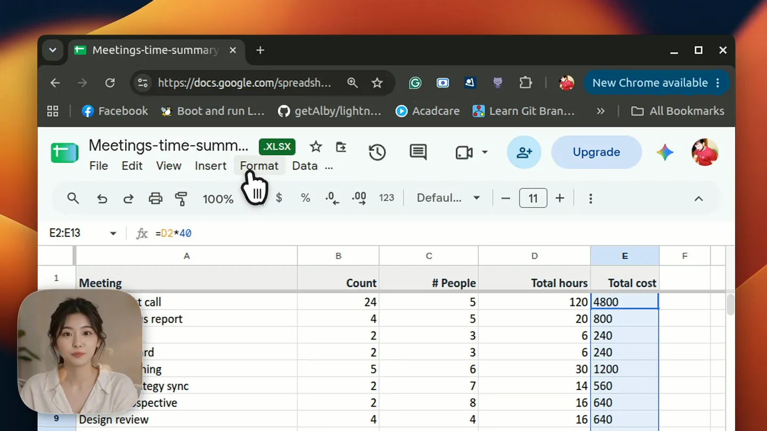The height and width of the screenshot is (431, 767).
Task: Collapse the toolbar with up chevron
Action: (698, 198)
